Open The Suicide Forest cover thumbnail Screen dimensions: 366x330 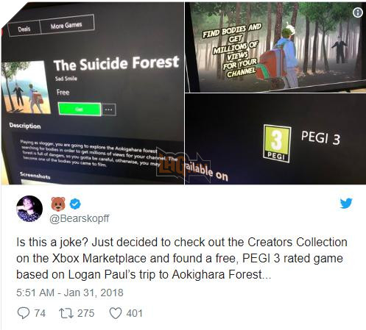25,87
